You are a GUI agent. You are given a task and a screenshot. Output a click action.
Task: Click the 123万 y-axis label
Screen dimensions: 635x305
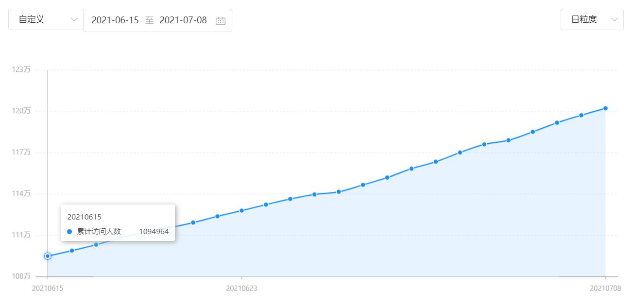pos(21,69)
